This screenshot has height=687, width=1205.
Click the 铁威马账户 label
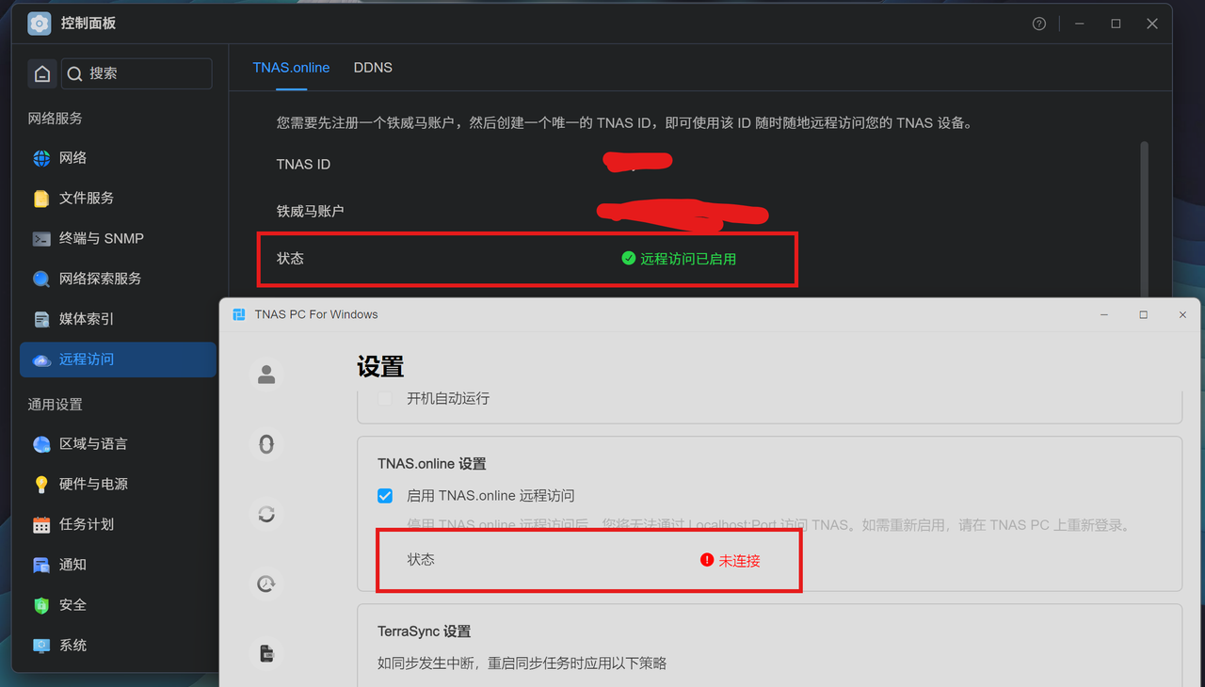(x=310, y=212)
